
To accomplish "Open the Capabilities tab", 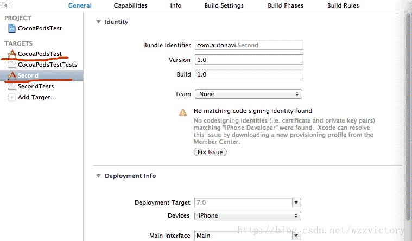I will pyautogui.click(x=130, y=5).
